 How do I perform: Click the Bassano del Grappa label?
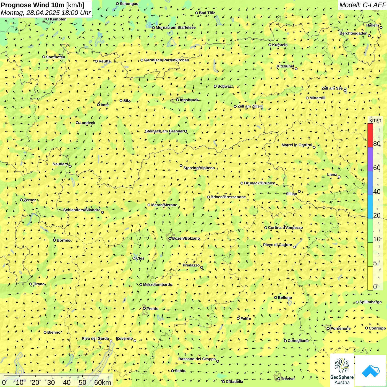tap(197, 359)
